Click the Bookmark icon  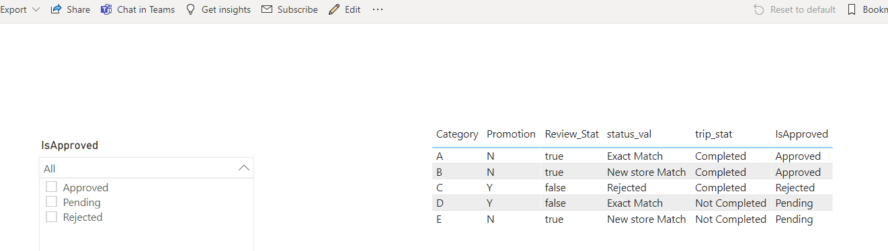(x=852, y=9)
